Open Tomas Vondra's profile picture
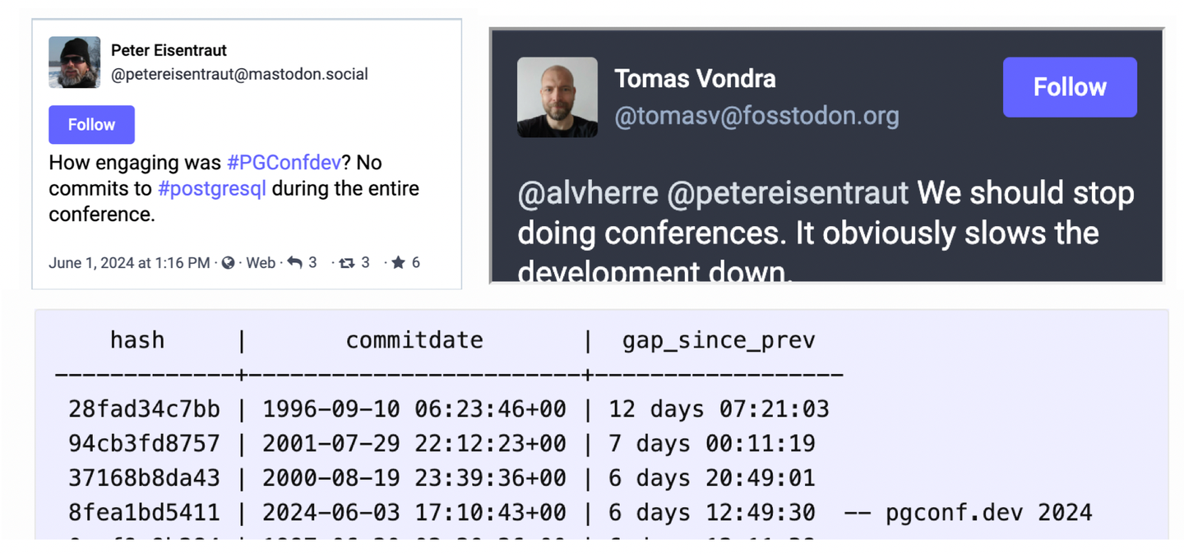This screenshot has width=1184, height=554. (x=557, y=97)
